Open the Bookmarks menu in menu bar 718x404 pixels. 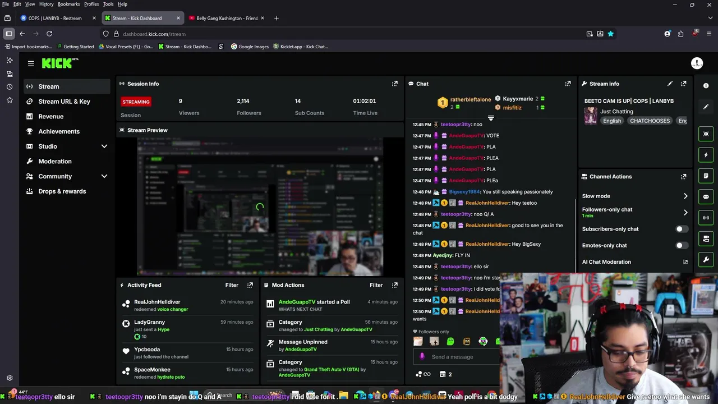(x=68, y=4)
